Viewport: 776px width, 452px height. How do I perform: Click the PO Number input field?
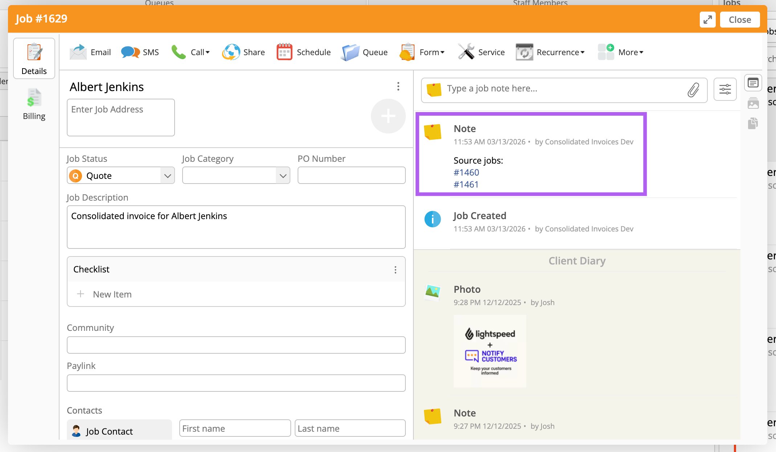(351, 176)
